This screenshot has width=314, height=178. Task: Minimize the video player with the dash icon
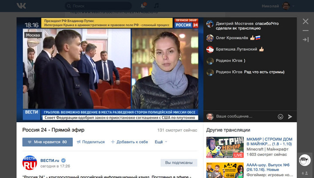(x=306, y=30)
